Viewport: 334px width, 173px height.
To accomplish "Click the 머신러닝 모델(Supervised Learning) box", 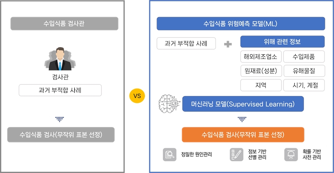I will click(243, 104).
